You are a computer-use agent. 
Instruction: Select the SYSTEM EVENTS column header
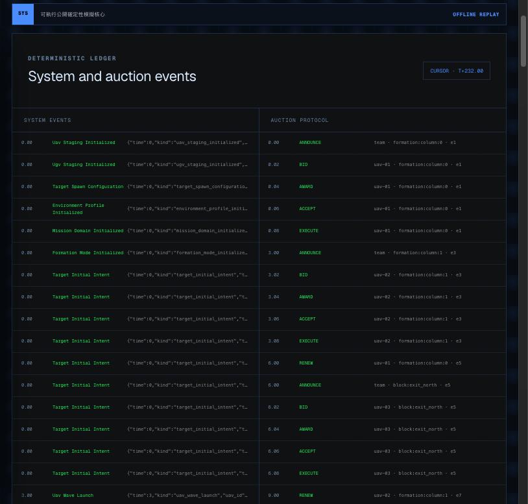[47, 120]
